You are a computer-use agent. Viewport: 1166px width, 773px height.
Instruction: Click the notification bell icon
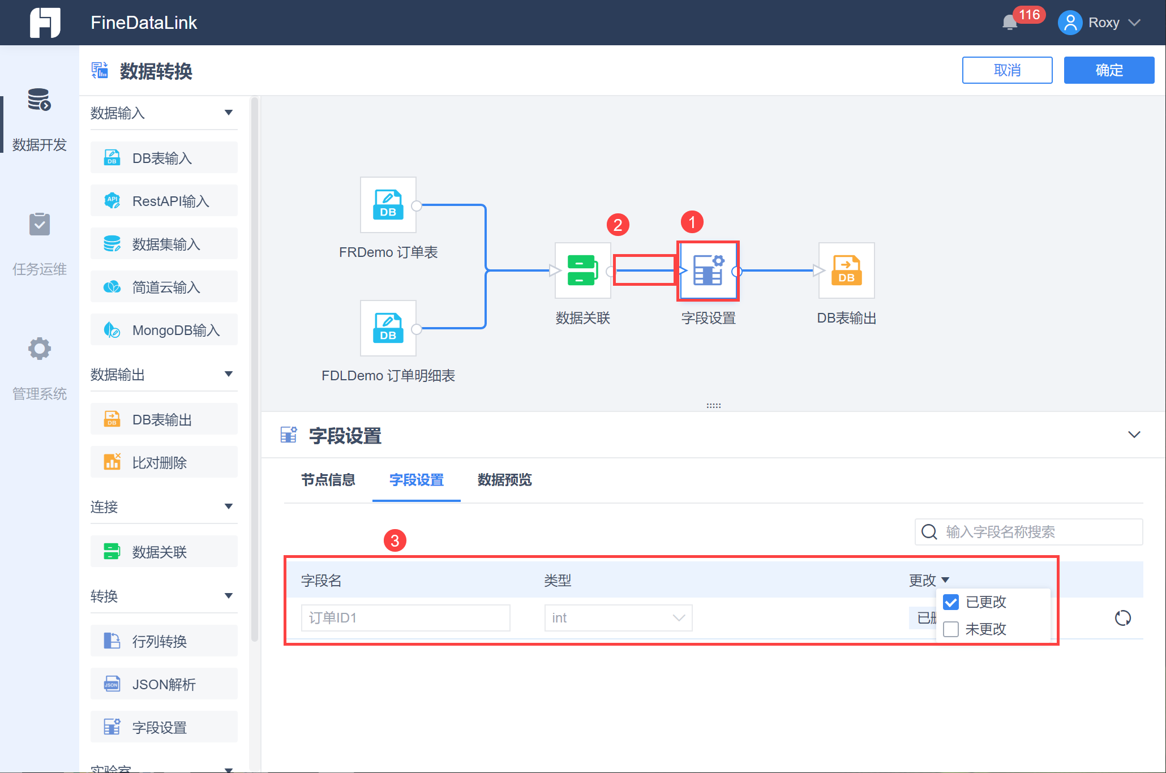point(1010,23)
